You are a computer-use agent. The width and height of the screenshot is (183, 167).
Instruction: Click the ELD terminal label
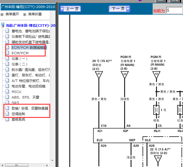100,140
